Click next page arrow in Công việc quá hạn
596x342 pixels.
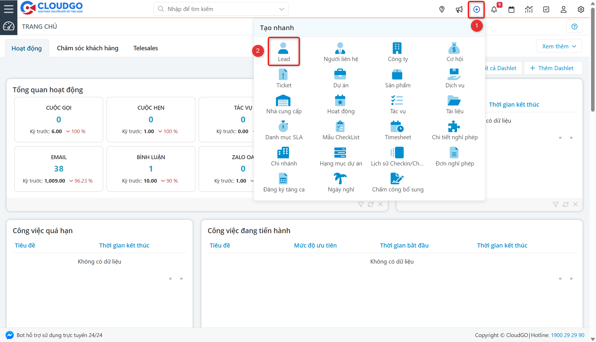click(181, 278)
